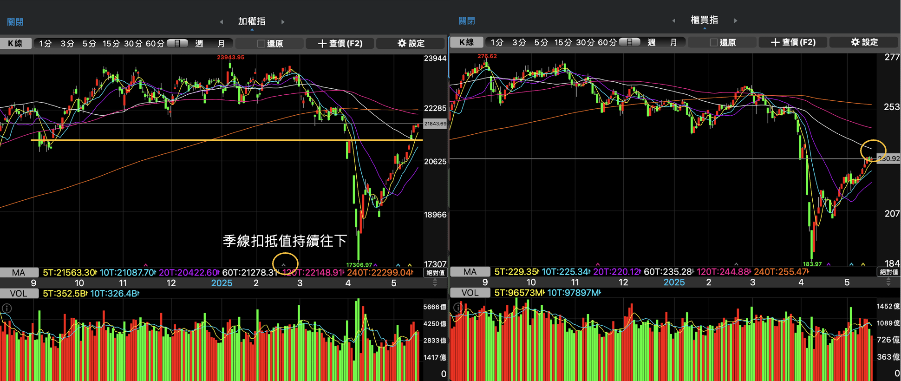901x381 pixels.
Task: Click 關閉 link on left panel
Action: coord(15,22)
